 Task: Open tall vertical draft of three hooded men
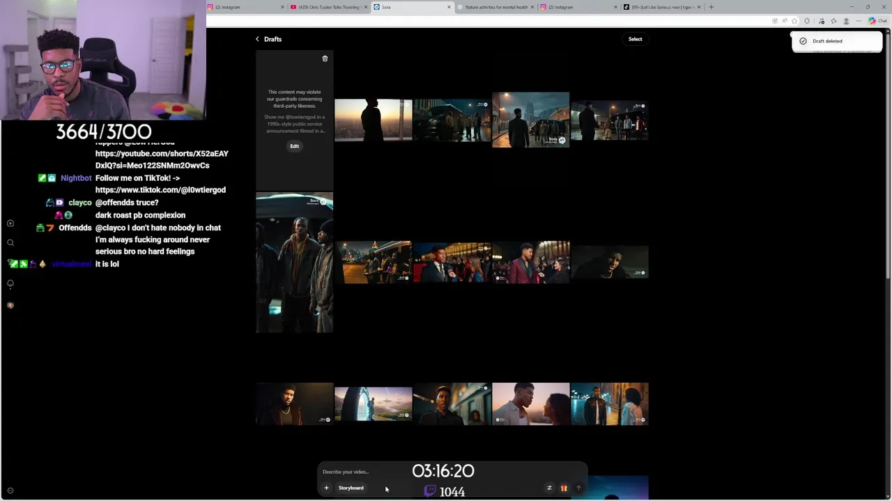click(294, 262)
